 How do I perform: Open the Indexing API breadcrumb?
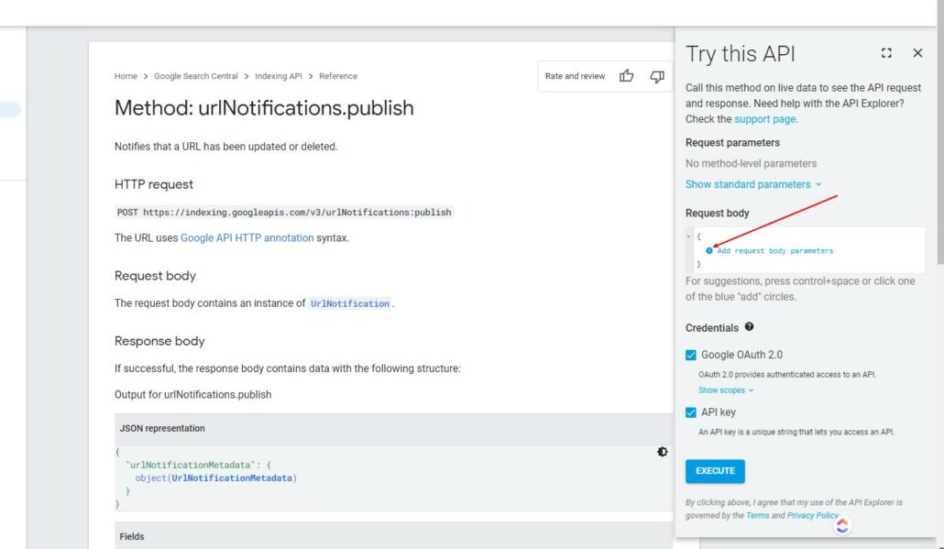coord(277,76)
